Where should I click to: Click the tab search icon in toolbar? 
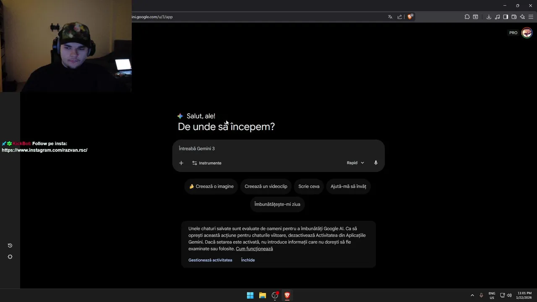point(475,17)
